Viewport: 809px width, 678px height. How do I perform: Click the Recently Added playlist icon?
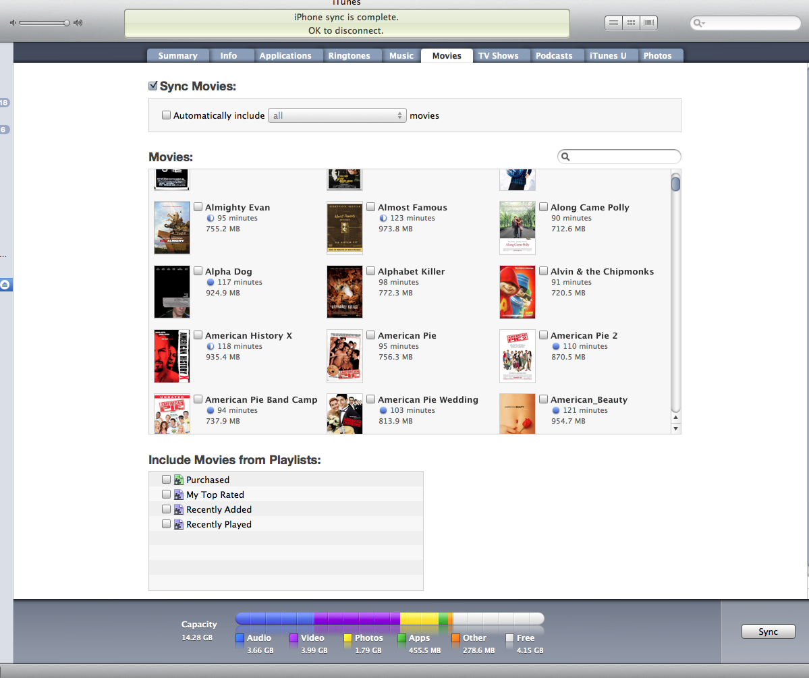point(179,510)
